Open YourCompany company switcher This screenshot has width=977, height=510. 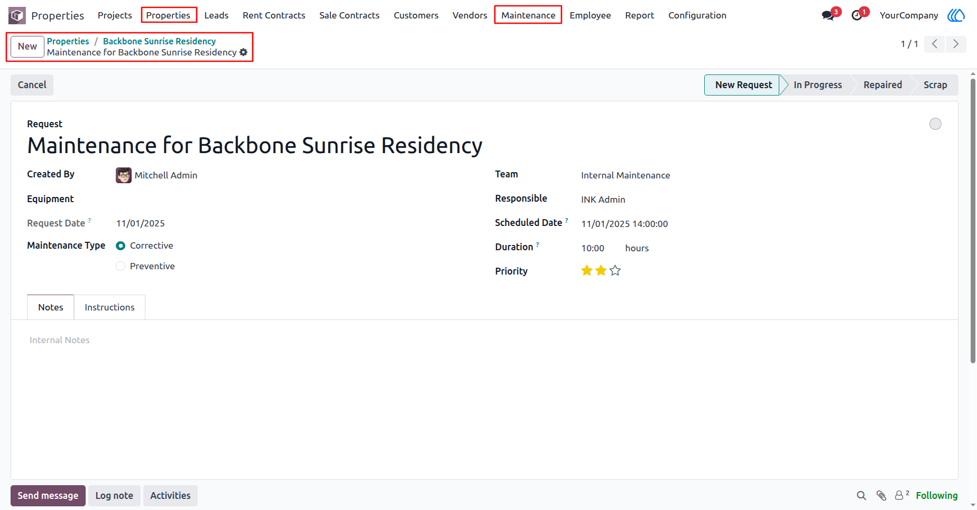pos(909,15)
